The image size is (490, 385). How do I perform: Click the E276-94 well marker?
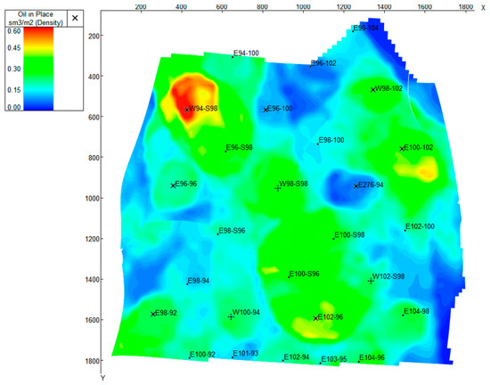point(356,186)
